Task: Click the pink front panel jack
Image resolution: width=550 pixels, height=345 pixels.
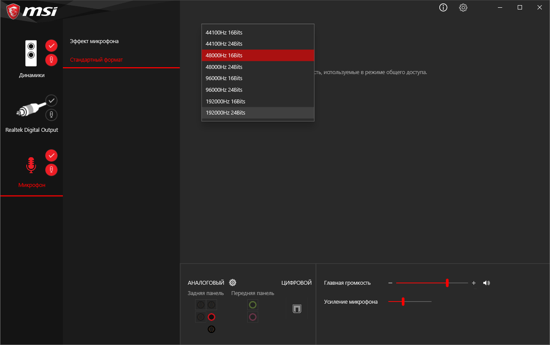Action: (x=253, y=317)
